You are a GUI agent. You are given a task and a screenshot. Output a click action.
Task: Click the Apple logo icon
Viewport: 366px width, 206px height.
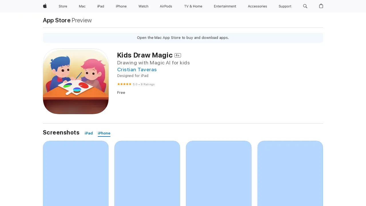45,6
